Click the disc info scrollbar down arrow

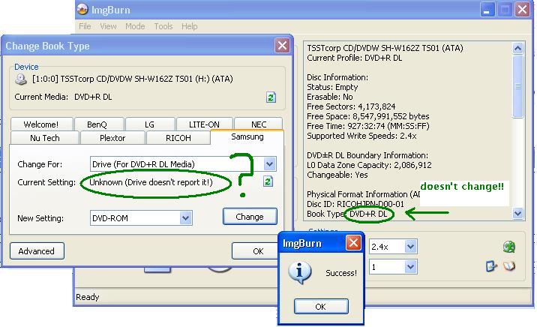tap(517, 214)
